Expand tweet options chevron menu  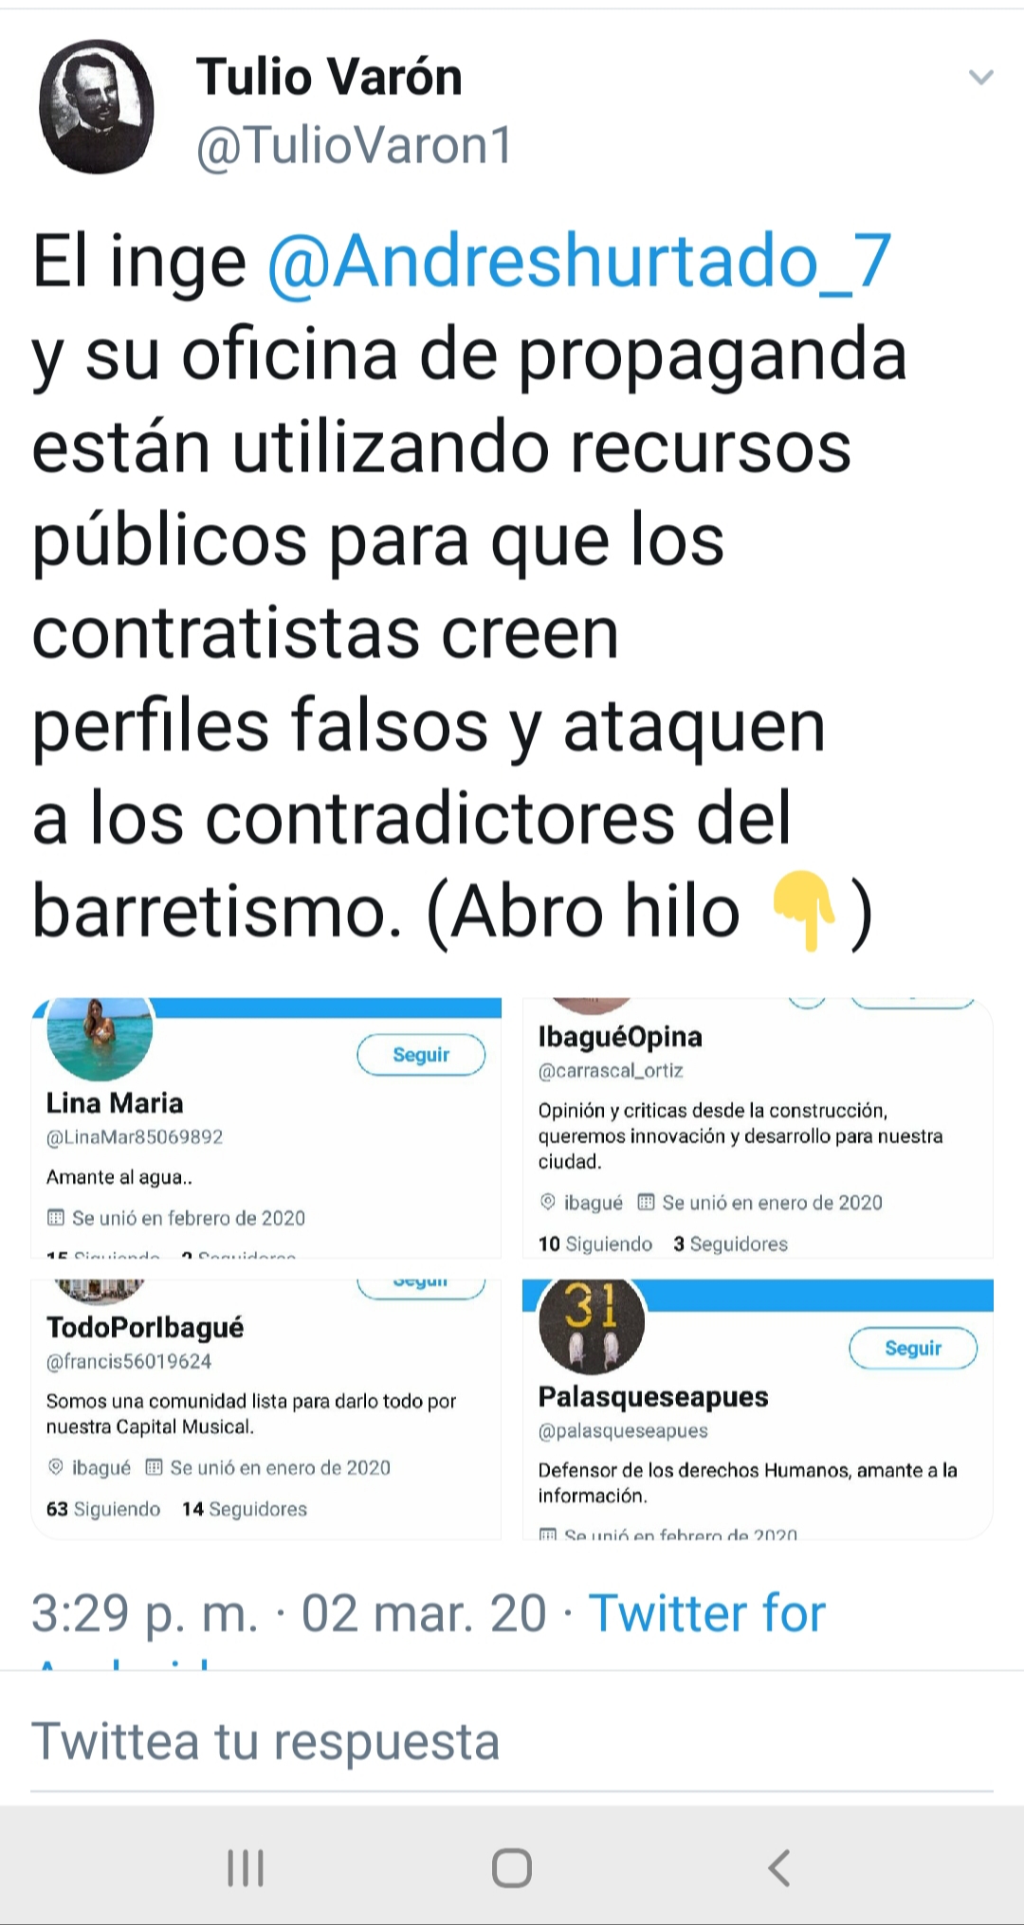(x=980, y=78)
